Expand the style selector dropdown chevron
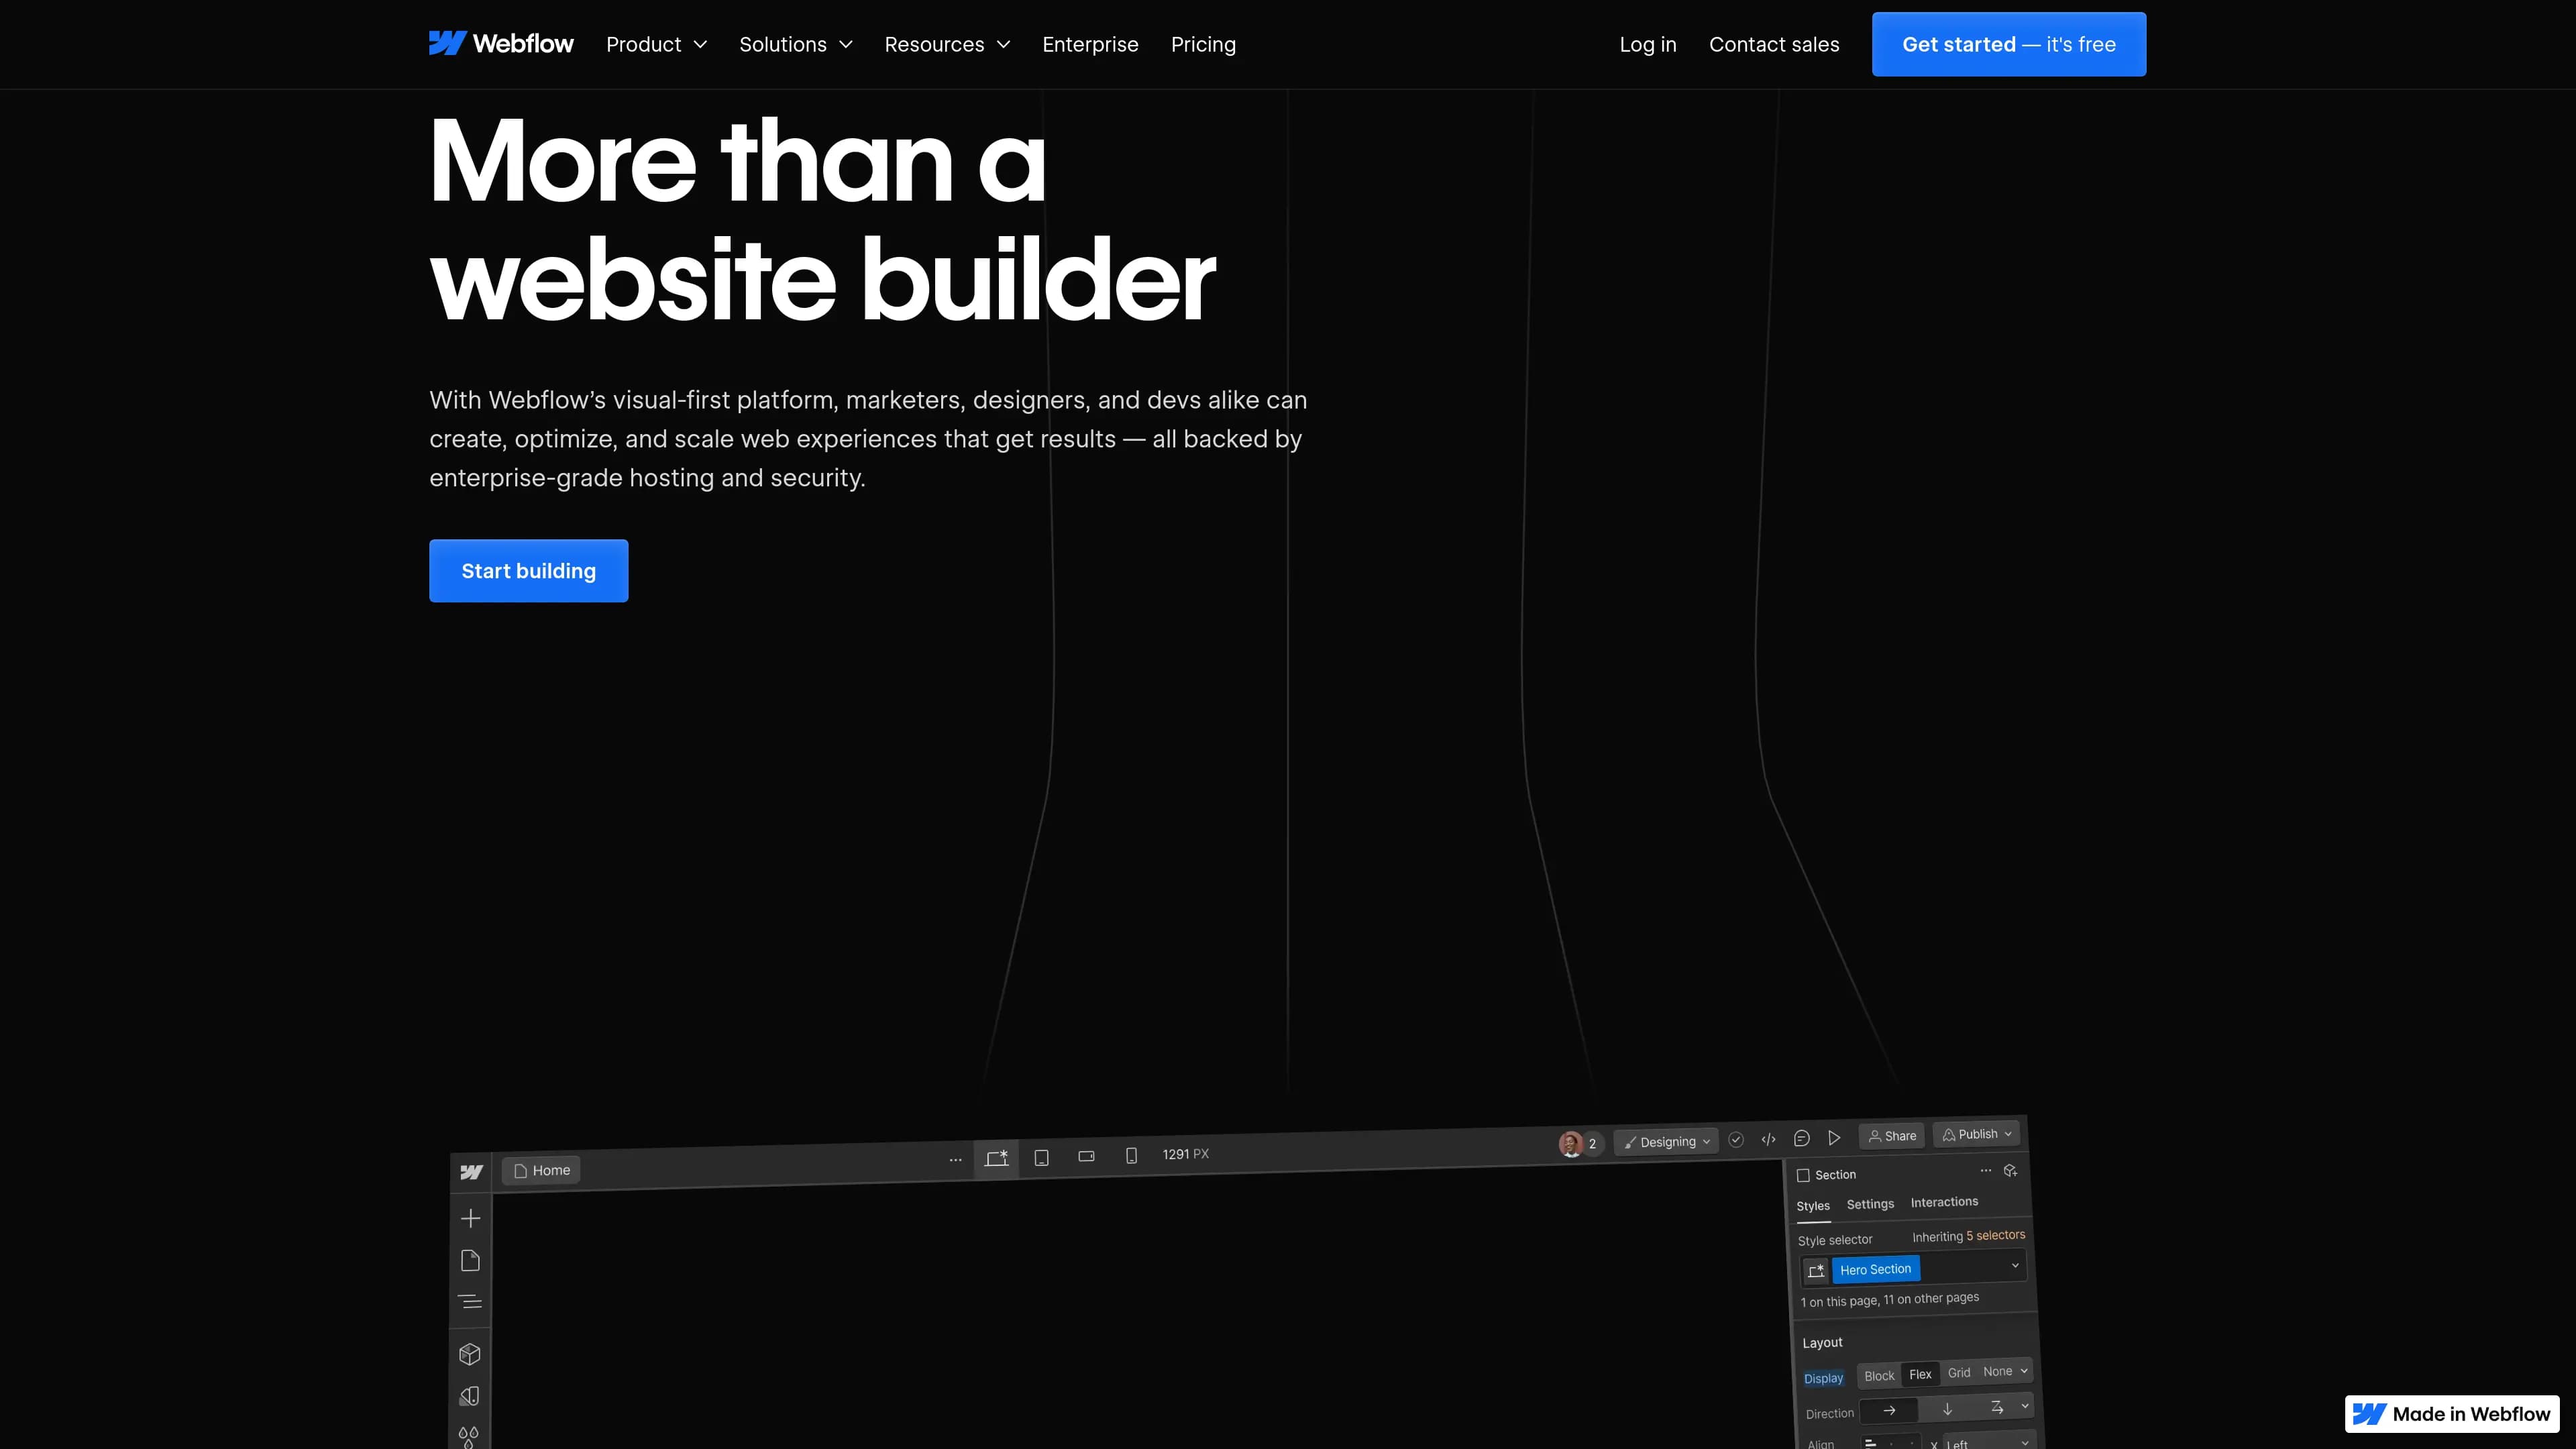The height and width of the screenshot is (1449, 2576). 2015,1265
